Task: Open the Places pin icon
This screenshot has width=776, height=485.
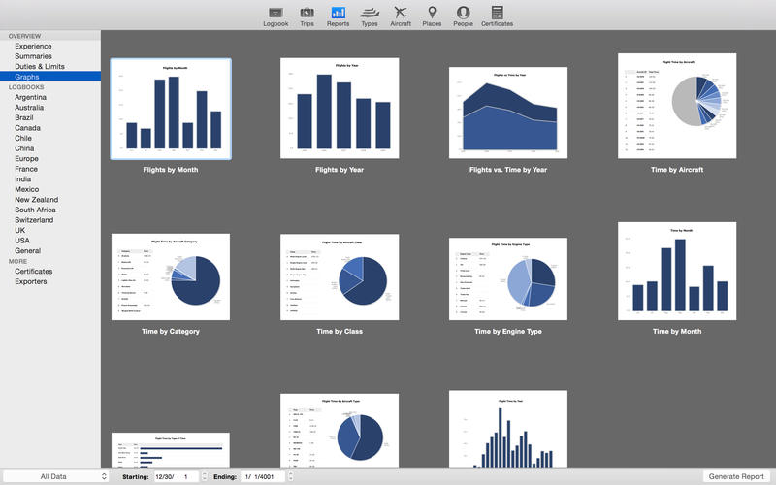Action: coord(432,13)
